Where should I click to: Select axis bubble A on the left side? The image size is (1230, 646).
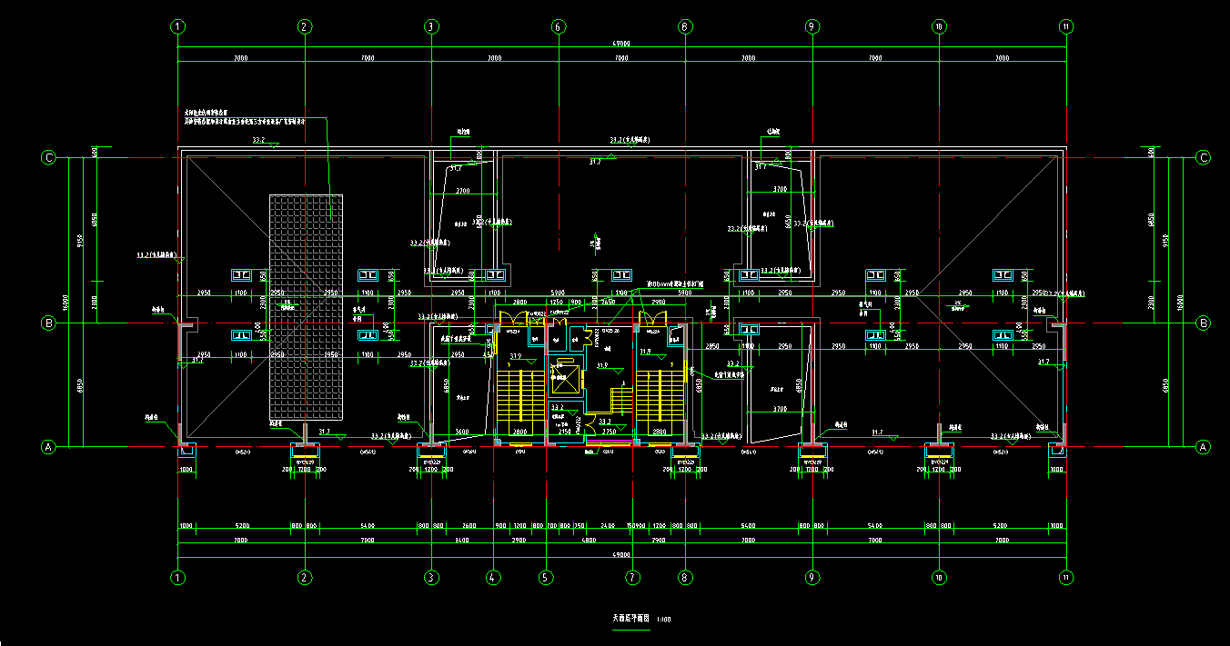49,446
